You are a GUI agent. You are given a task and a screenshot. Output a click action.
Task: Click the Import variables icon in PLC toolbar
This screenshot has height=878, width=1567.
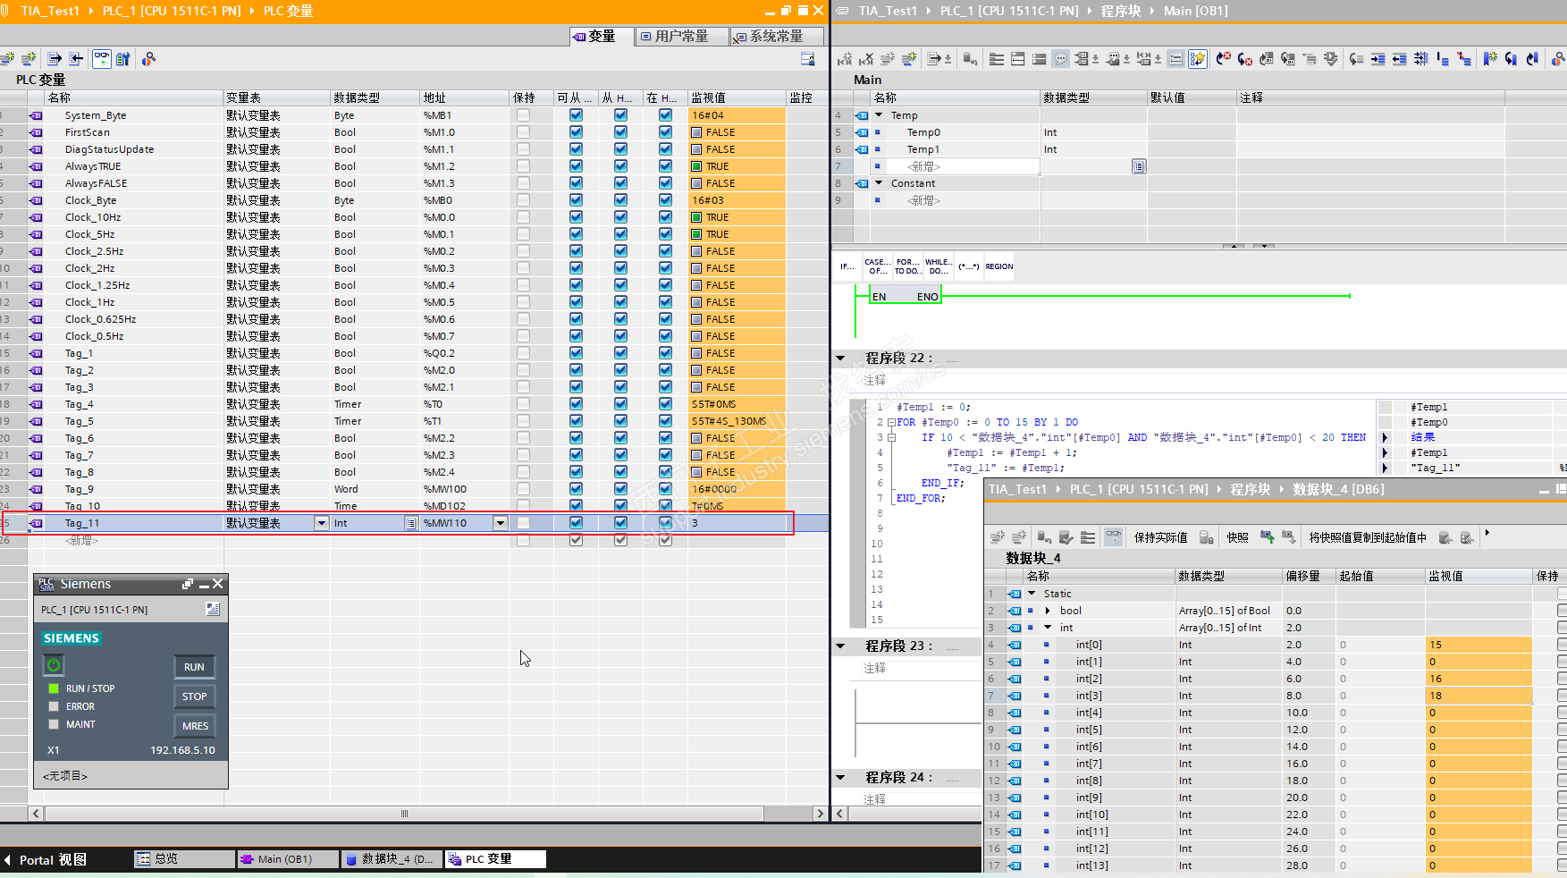77,59
